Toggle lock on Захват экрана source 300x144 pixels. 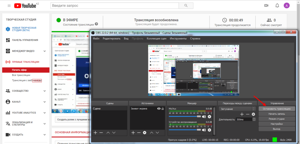(x=163, y=109)
